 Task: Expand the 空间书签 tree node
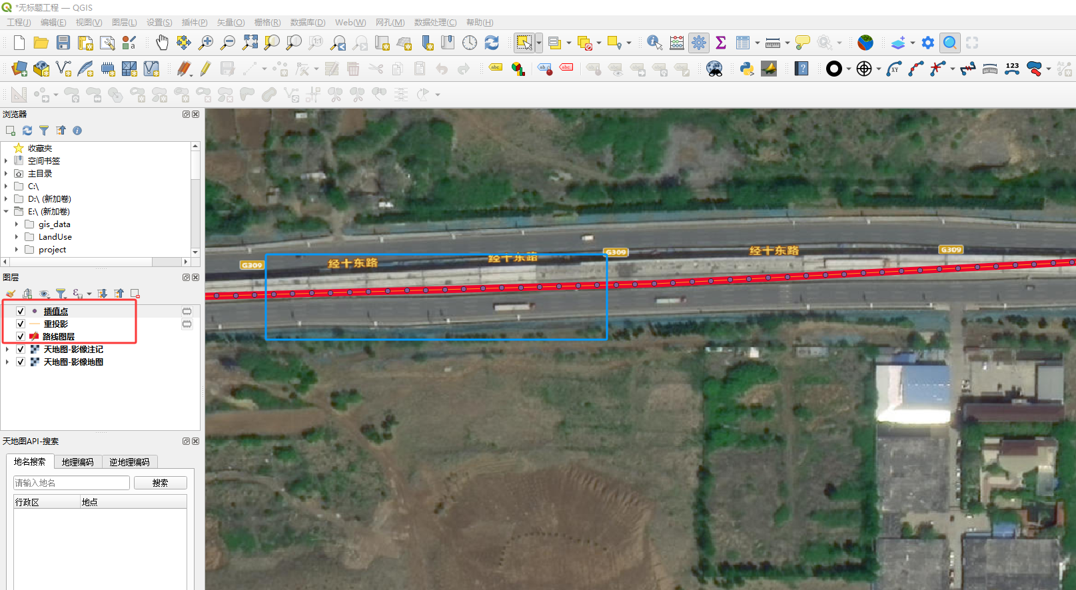(x=6, y=160)
